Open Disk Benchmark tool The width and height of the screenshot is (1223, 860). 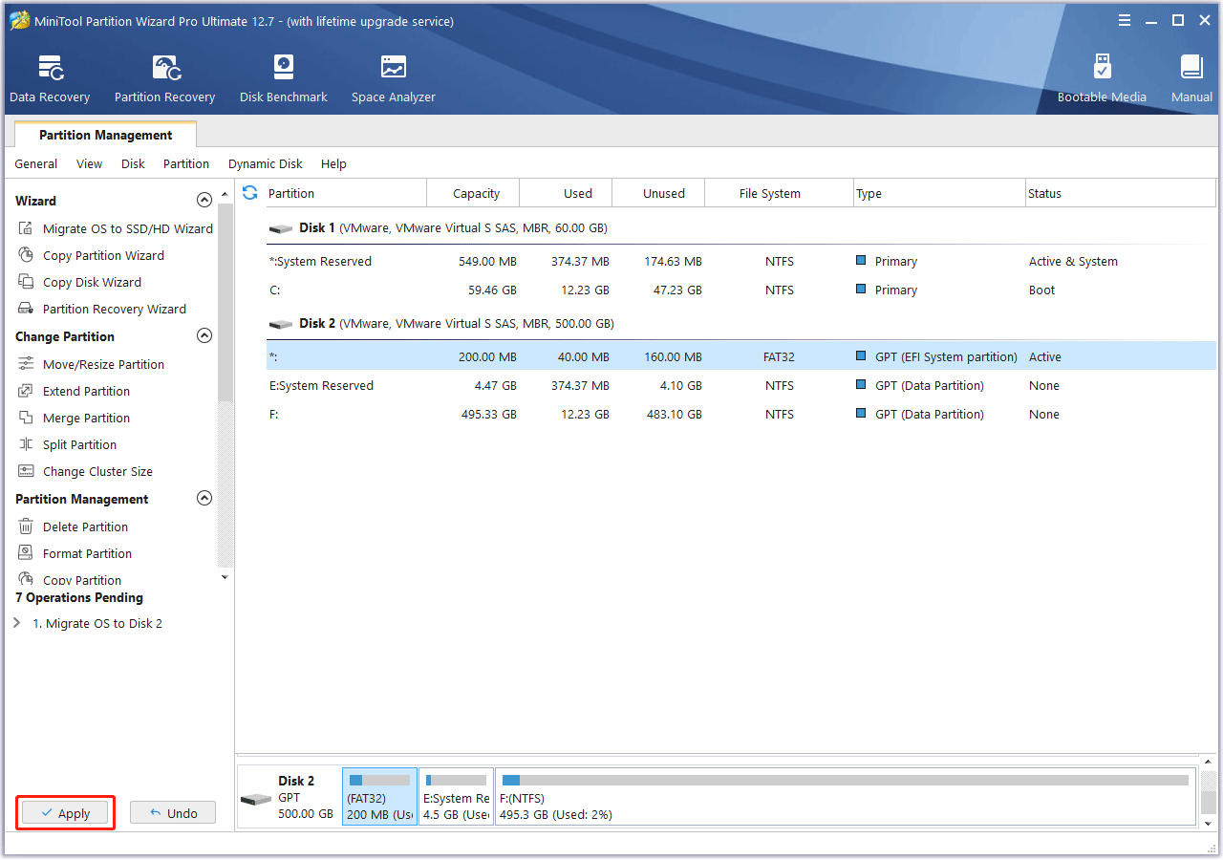pos(283,78)
